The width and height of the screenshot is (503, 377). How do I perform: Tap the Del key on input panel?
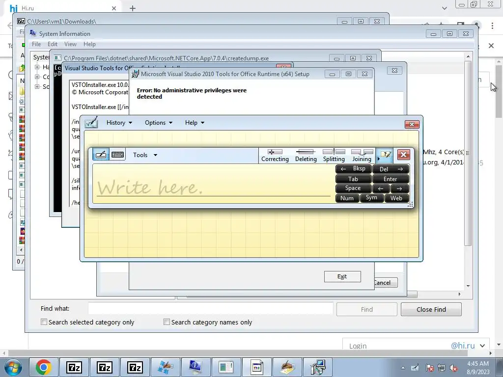[x=391, y=169]
